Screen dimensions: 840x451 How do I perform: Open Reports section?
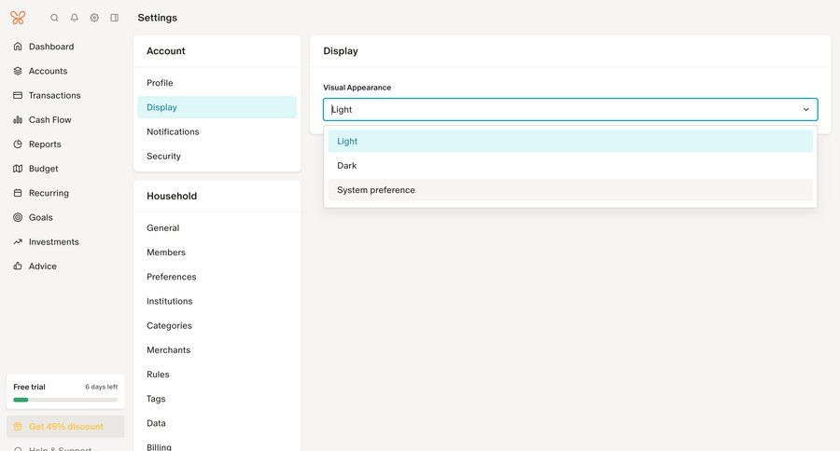coord(45,144)
